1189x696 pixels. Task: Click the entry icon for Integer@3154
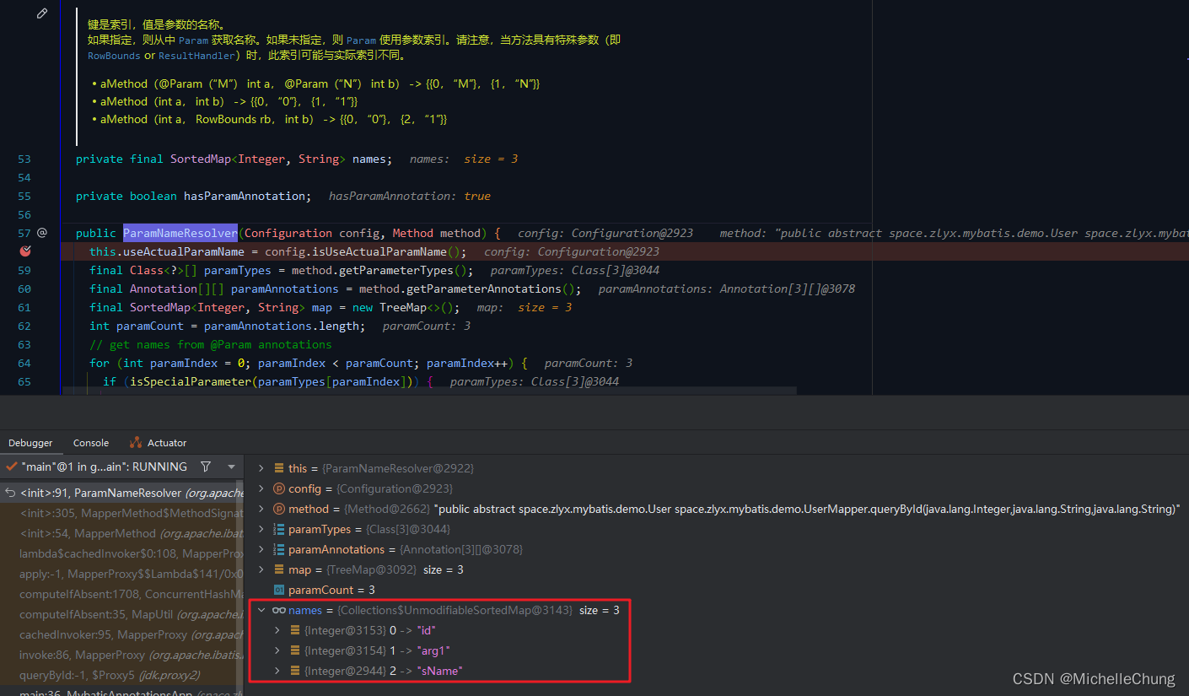295,650
